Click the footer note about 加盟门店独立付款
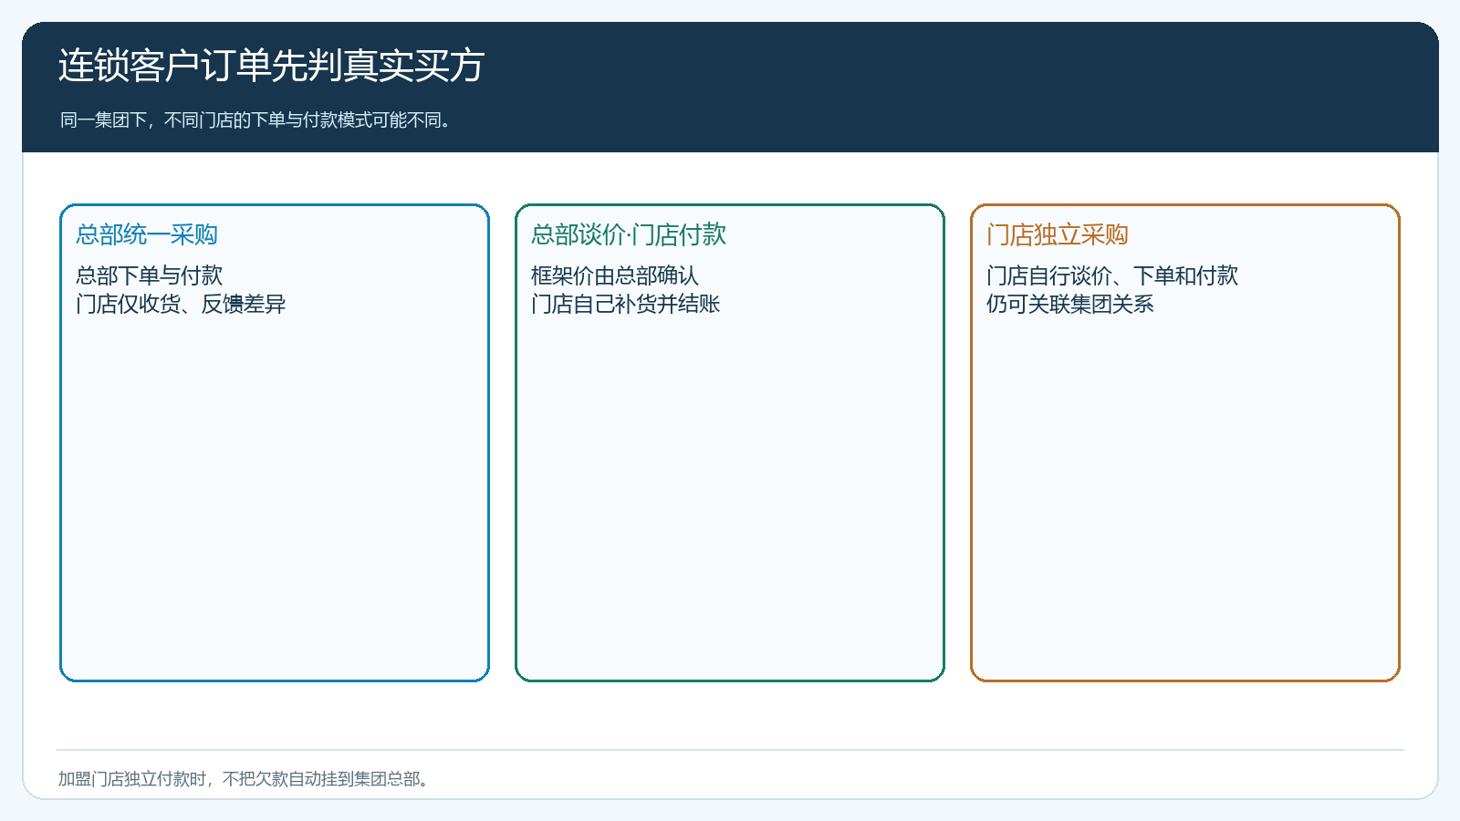 (244, 779)
